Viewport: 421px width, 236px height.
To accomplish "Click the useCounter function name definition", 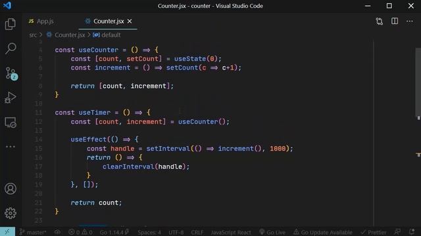I will click(99, 50).
